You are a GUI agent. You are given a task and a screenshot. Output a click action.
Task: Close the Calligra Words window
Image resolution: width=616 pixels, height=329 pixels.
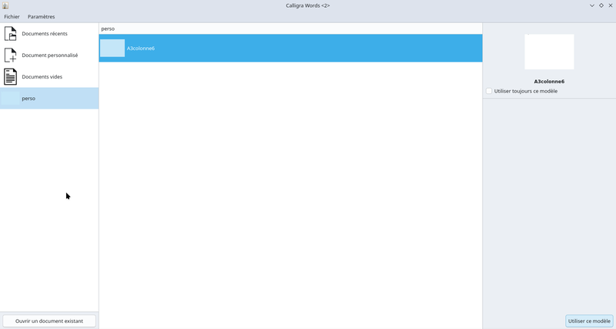click(x=610, y=5)
